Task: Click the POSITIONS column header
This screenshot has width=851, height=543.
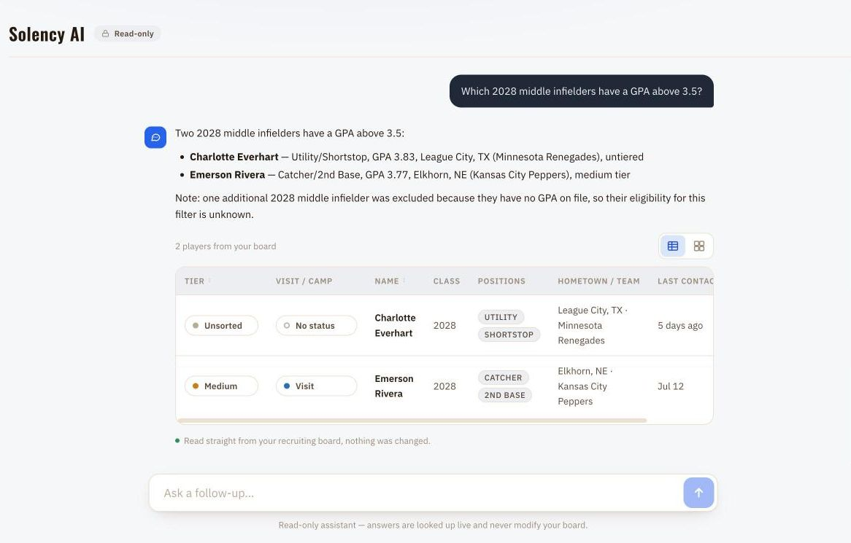Action: point(501,281)
